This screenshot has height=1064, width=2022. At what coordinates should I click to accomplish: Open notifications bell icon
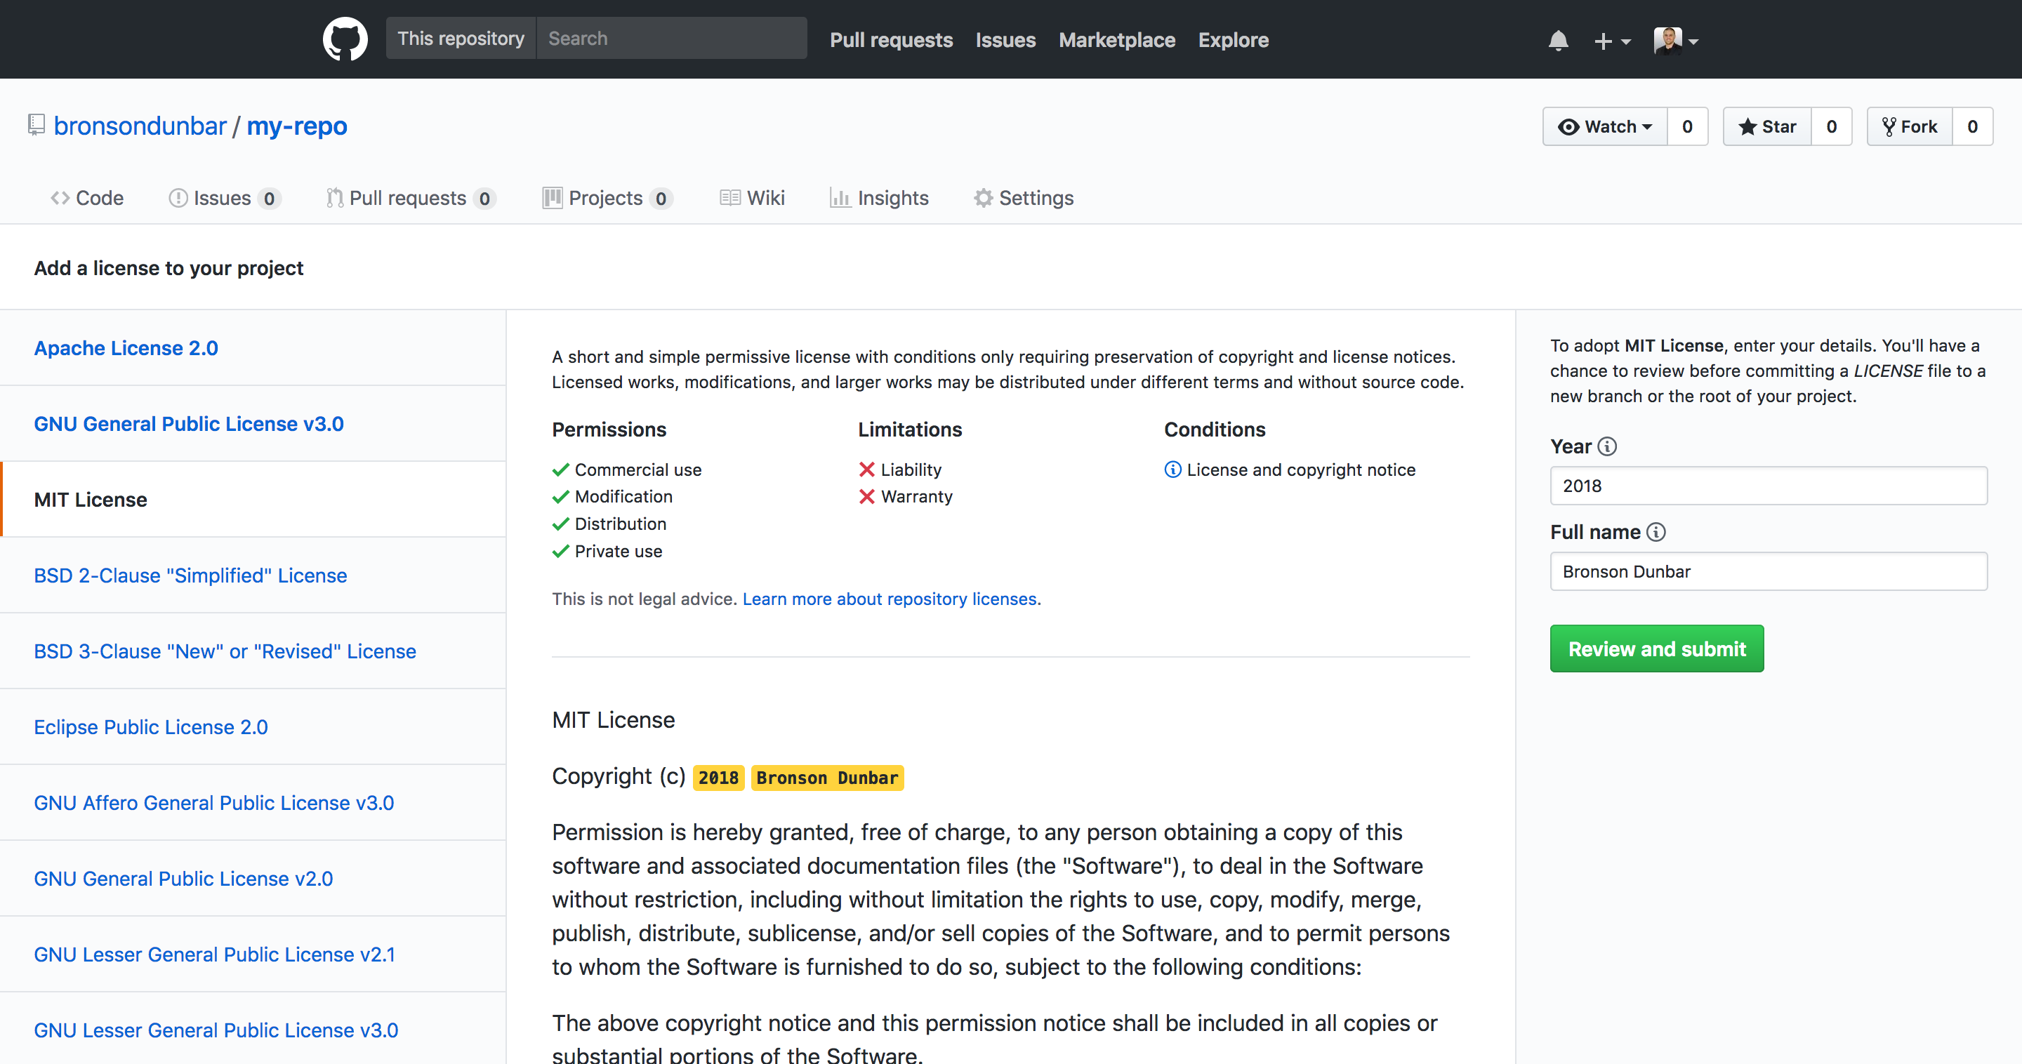(x=1558, y=41)
